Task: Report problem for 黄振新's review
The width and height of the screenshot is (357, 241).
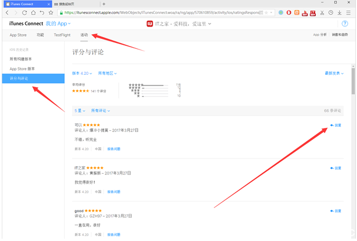Action: (x=114, y=192)
